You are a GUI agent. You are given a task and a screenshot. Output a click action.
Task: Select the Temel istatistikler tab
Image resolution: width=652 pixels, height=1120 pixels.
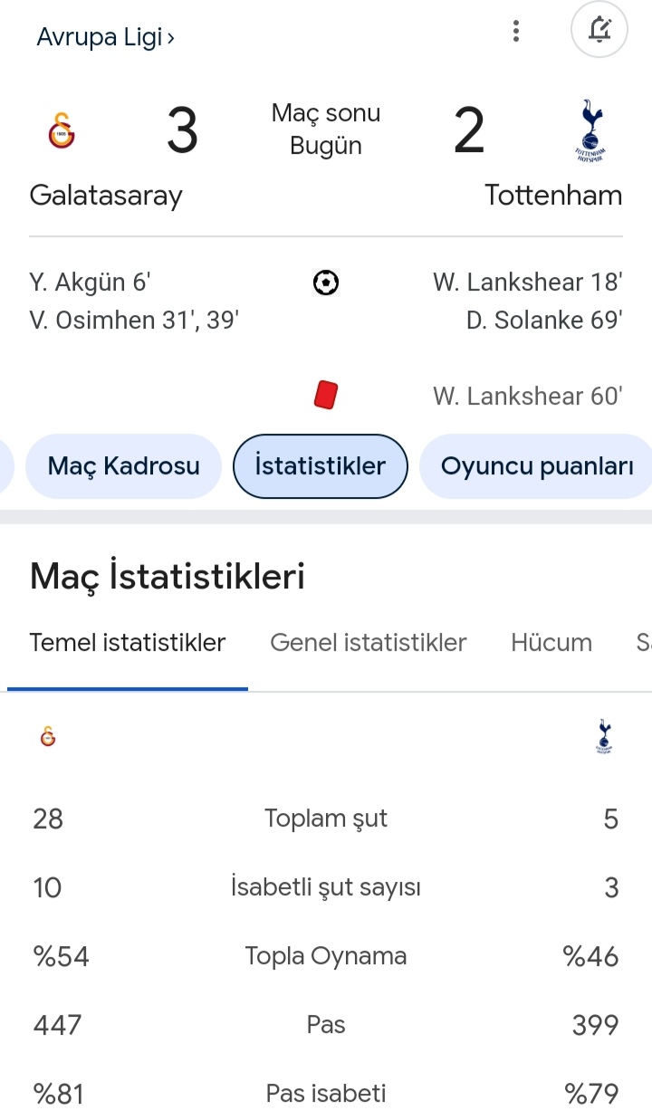tap(128, 643)
